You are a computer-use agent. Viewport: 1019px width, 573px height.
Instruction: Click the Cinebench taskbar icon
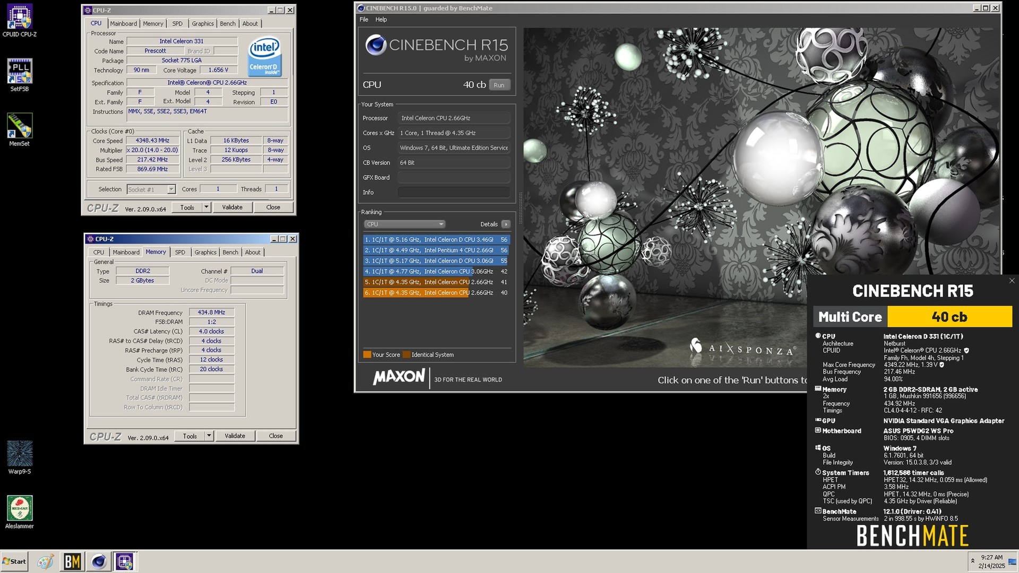pyautogui.click(x=99, y=561)
